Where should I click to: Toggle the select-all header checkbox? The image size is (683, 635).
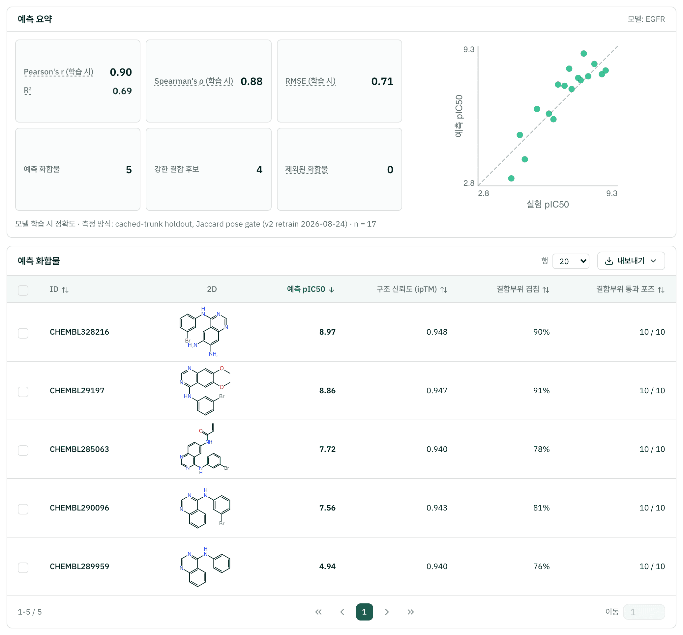23,290
